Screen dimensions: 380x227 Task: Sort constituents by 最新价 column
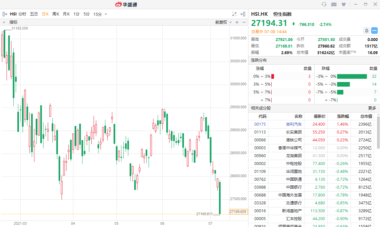pos(319,116)
